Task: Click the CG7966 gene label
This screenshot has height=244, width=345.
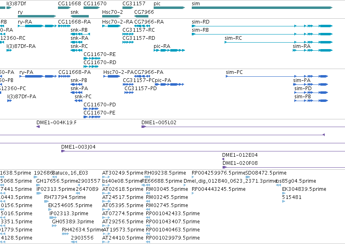Action: click(144, 12)
